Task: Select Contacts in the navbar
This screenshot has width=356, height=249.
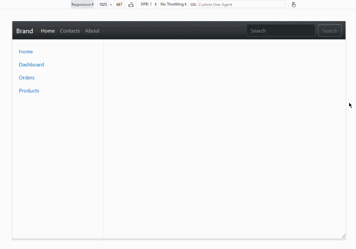Action: pos(70,31)
